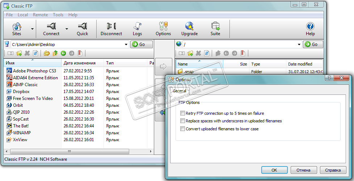Select the WINAMP shortcut

point(22,133)
